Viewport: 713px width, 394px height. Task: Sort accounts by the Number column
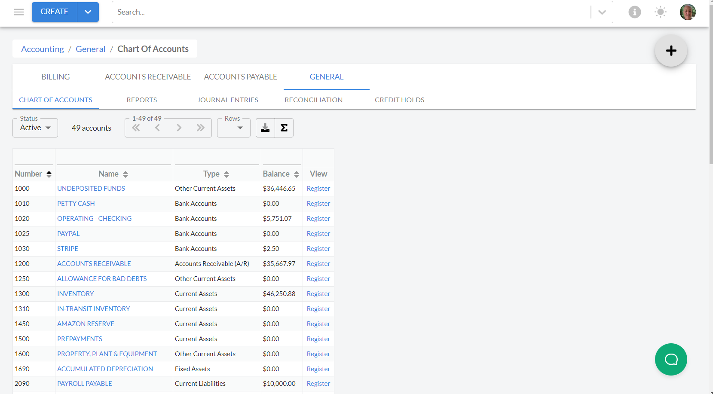point(48,174)
